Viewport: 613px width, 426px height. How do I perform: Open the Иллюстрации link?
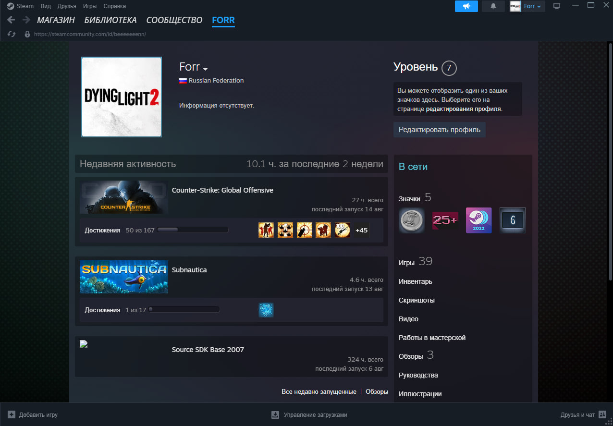(420, 394)
